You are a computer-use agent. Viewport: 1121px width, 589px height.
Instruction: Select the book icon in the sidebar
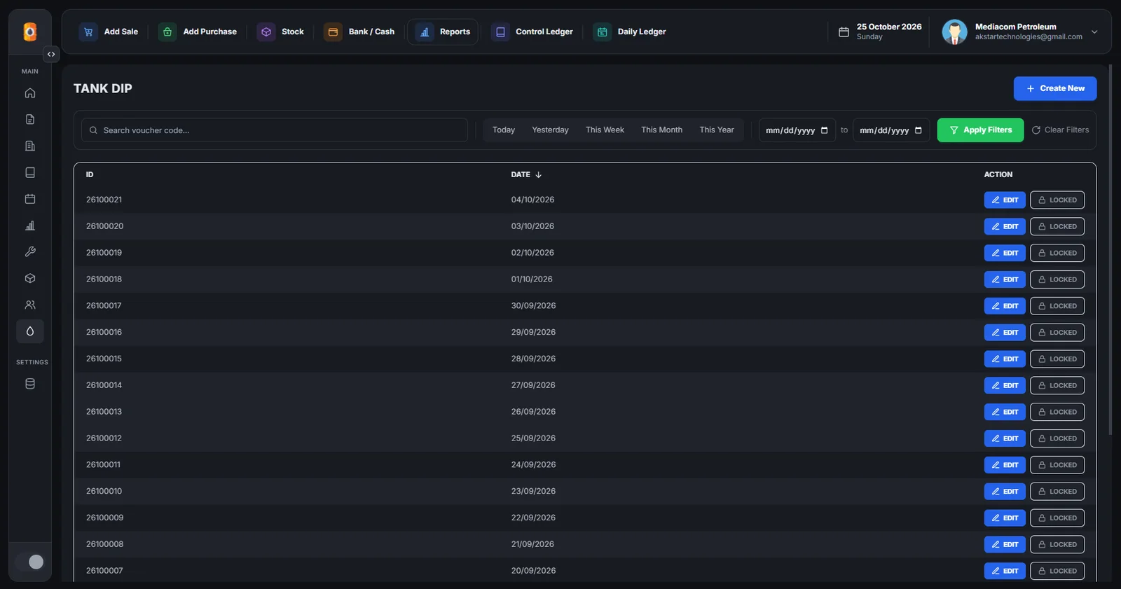(30, 172)
